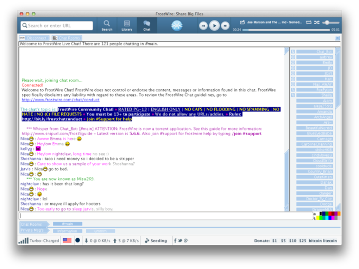Toggle repeat playback mode
Image resolution: width=359 pixels, height=269 pixels.
coord(309,22)
